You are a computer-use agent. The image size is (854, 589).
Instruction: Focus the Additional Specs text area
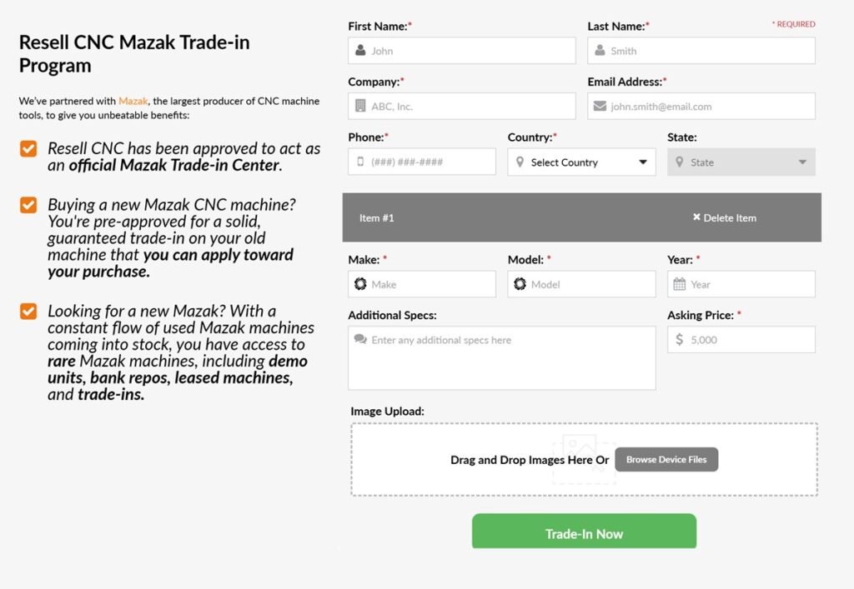tap(501, 358)
